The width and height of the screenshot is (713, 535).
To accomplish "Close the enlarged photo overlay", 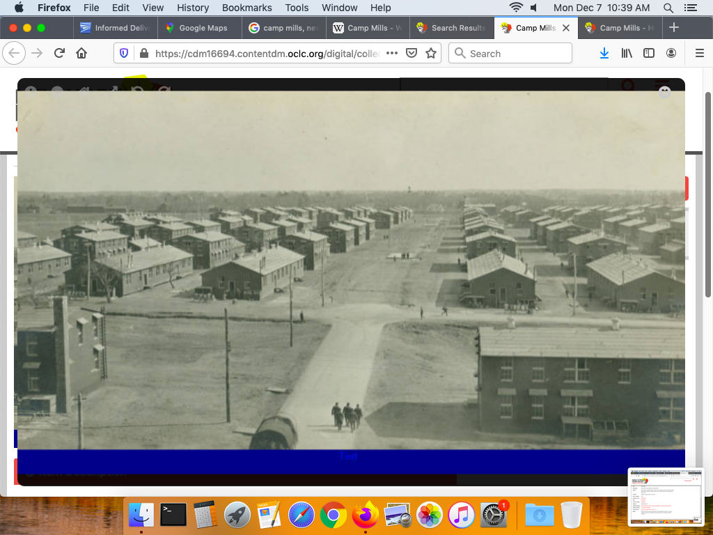I will (x=665, y=91).
